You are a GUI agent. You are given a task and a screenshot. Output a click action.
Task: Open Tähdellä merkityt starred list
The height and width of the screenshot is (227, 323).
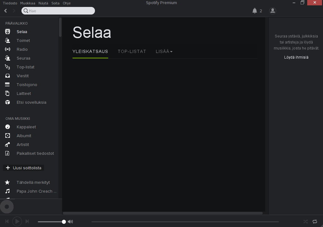33,182
